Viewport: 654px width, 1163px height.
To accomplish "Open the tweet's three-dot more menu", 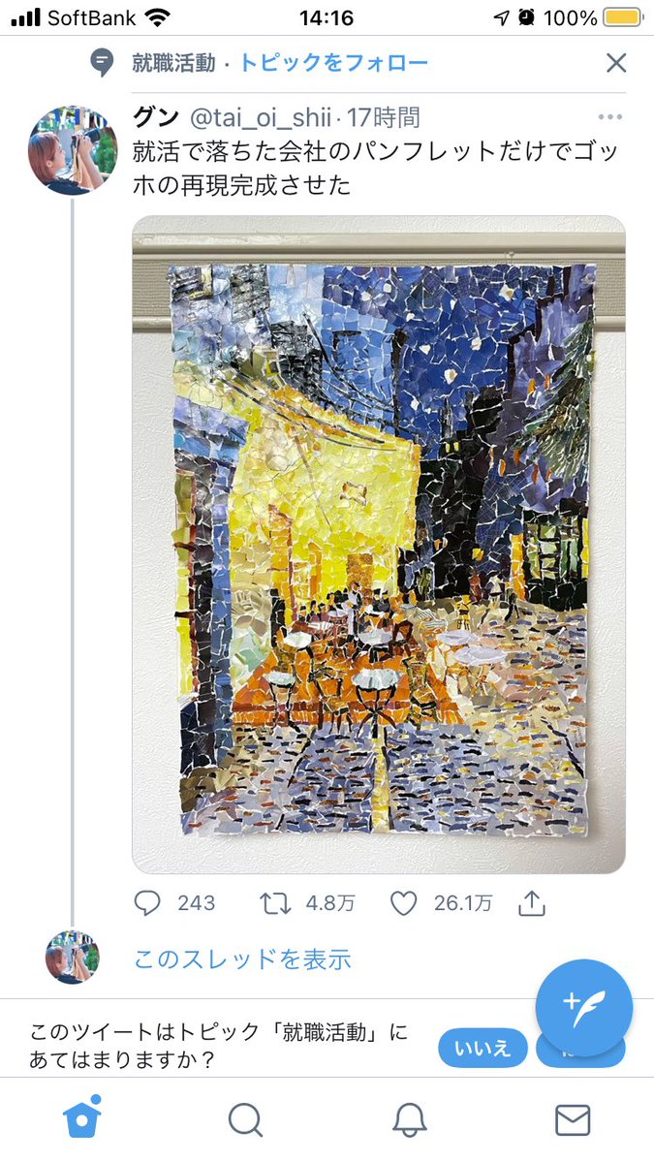I will pyautogui.click(x=609, y=118).
